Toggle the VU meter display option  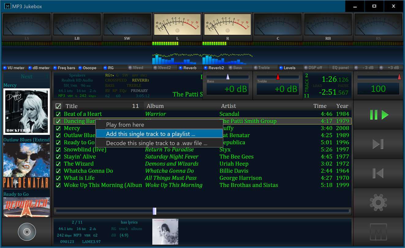pos(14,68)
